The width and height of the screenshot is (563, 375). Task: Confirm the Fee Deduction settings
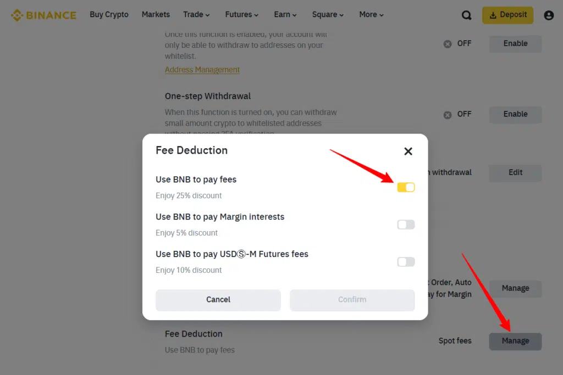coord(352,300)
